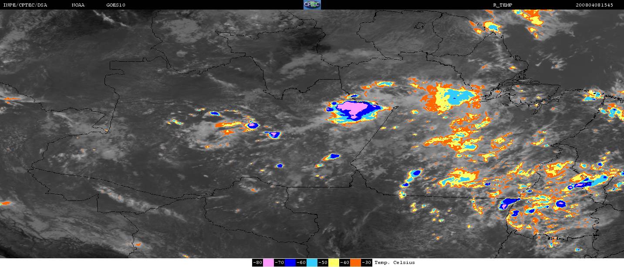624x267 pixels.
Task: Click the GOES10 satellite label
Action: (116, 5)
